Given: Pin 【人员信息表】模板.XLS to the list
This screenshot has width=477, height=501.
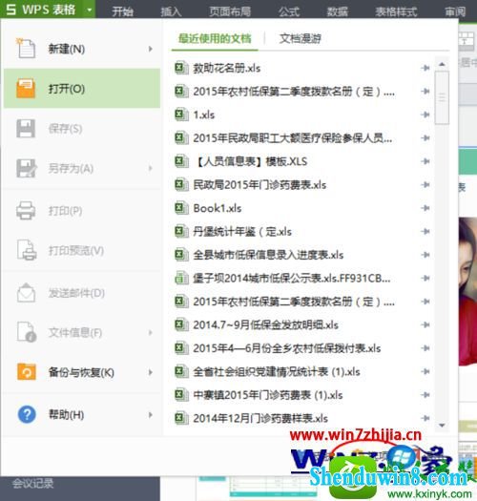Looking at the screenshot, I should click(x=425, y=161).
